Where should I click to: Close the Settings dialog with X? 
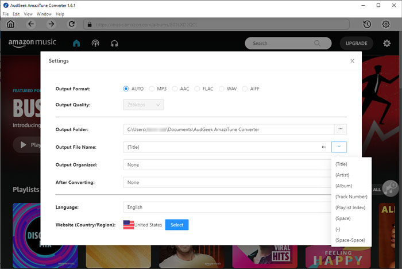(x=352, y=61)
